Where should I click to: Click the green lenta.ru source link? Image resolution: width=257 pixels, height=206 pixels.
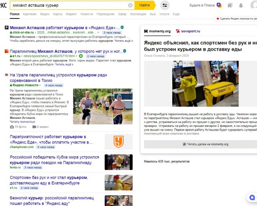click(15, 167)
